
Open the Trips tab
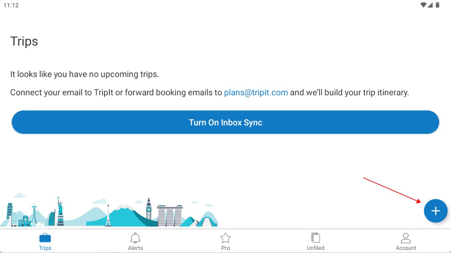pyautogui.click(x=45, y=242)
